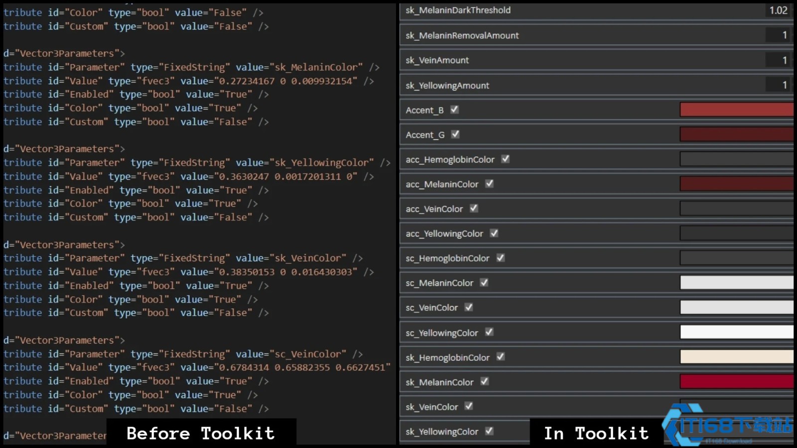Click the value 0.6784314 0.65882355 0.6627451

pyautogui.click(x=302, y=367)
